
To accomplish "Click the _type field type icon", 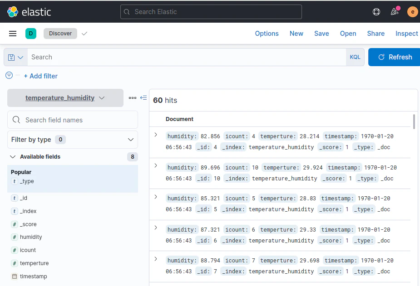I will [15, 181].
